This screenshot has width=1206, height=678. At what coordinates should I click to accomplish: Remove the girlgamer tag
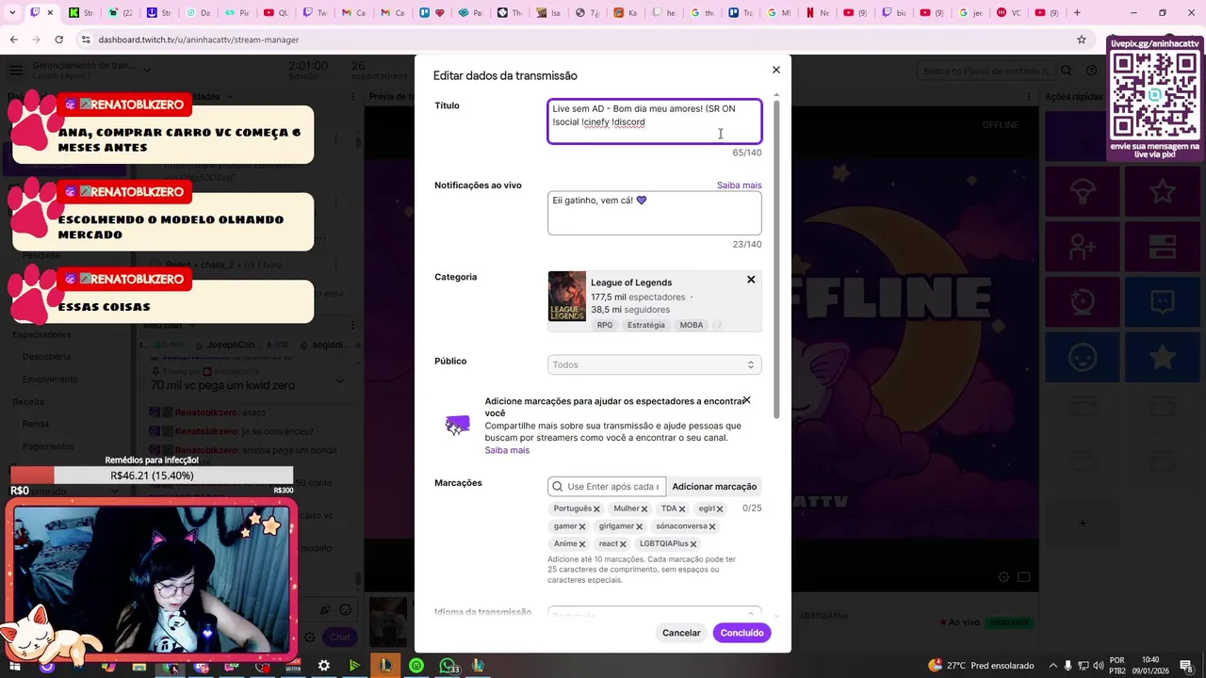(639, 527)
